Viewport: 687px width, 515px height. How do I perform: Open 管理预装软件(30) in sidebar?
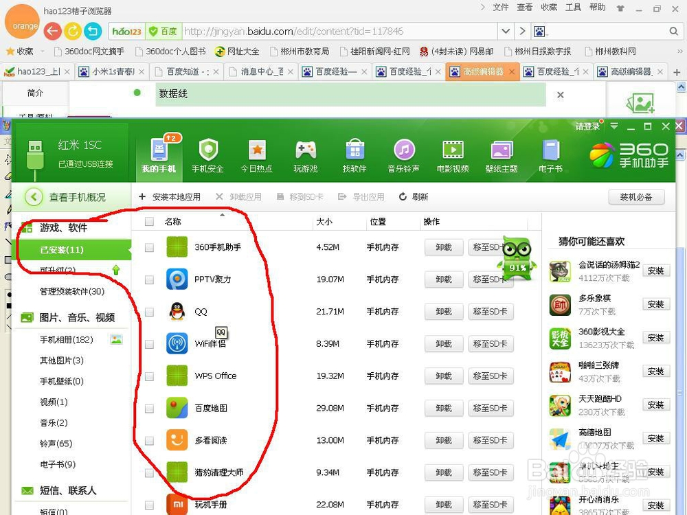point(72,291)
